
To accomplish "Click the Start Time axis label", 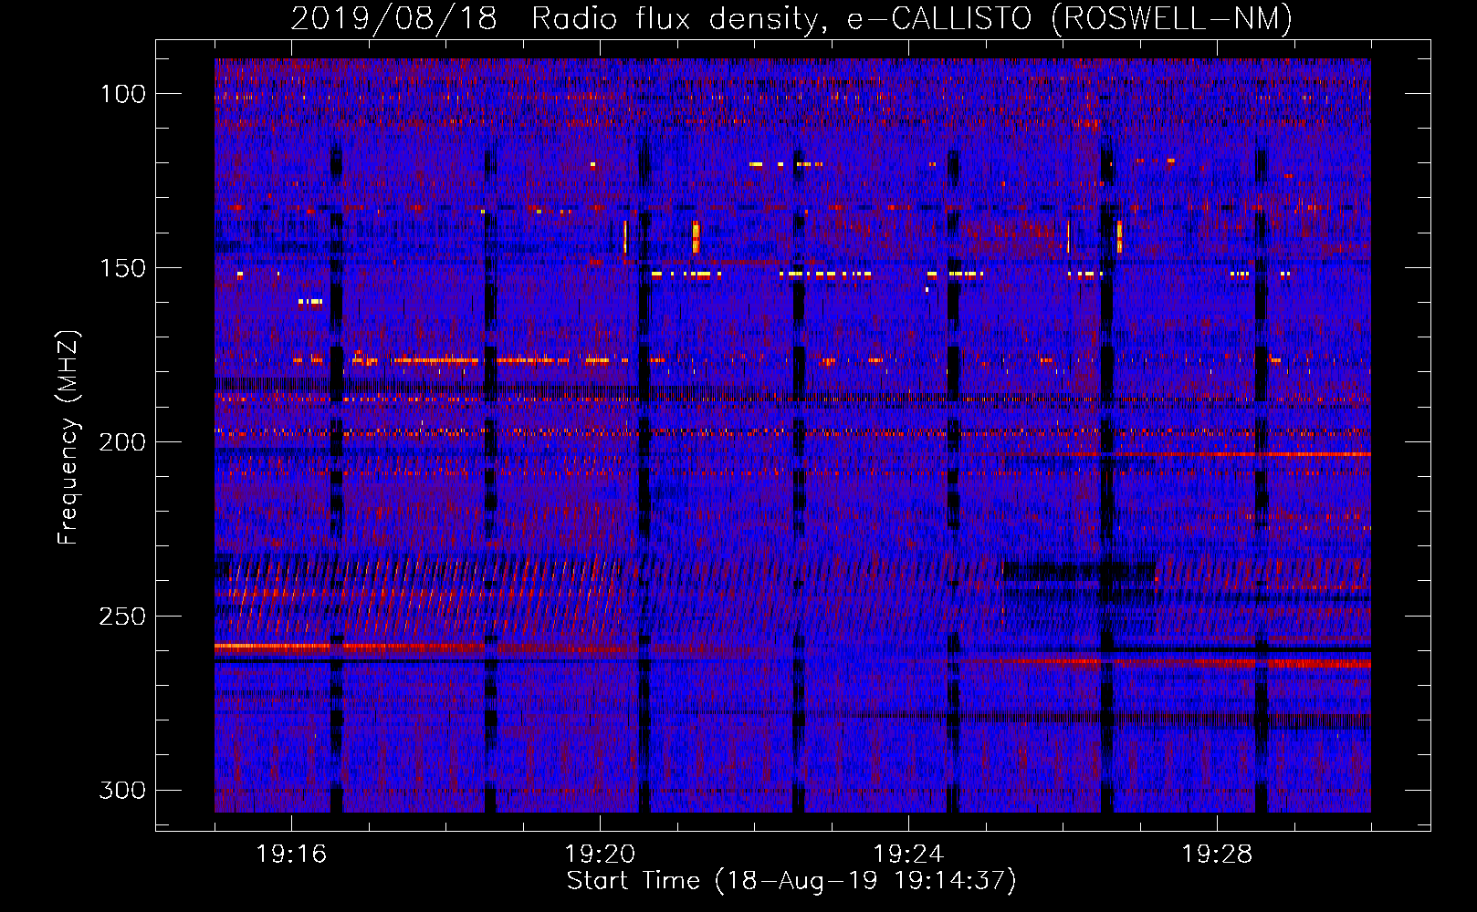I will click(791, 881).
